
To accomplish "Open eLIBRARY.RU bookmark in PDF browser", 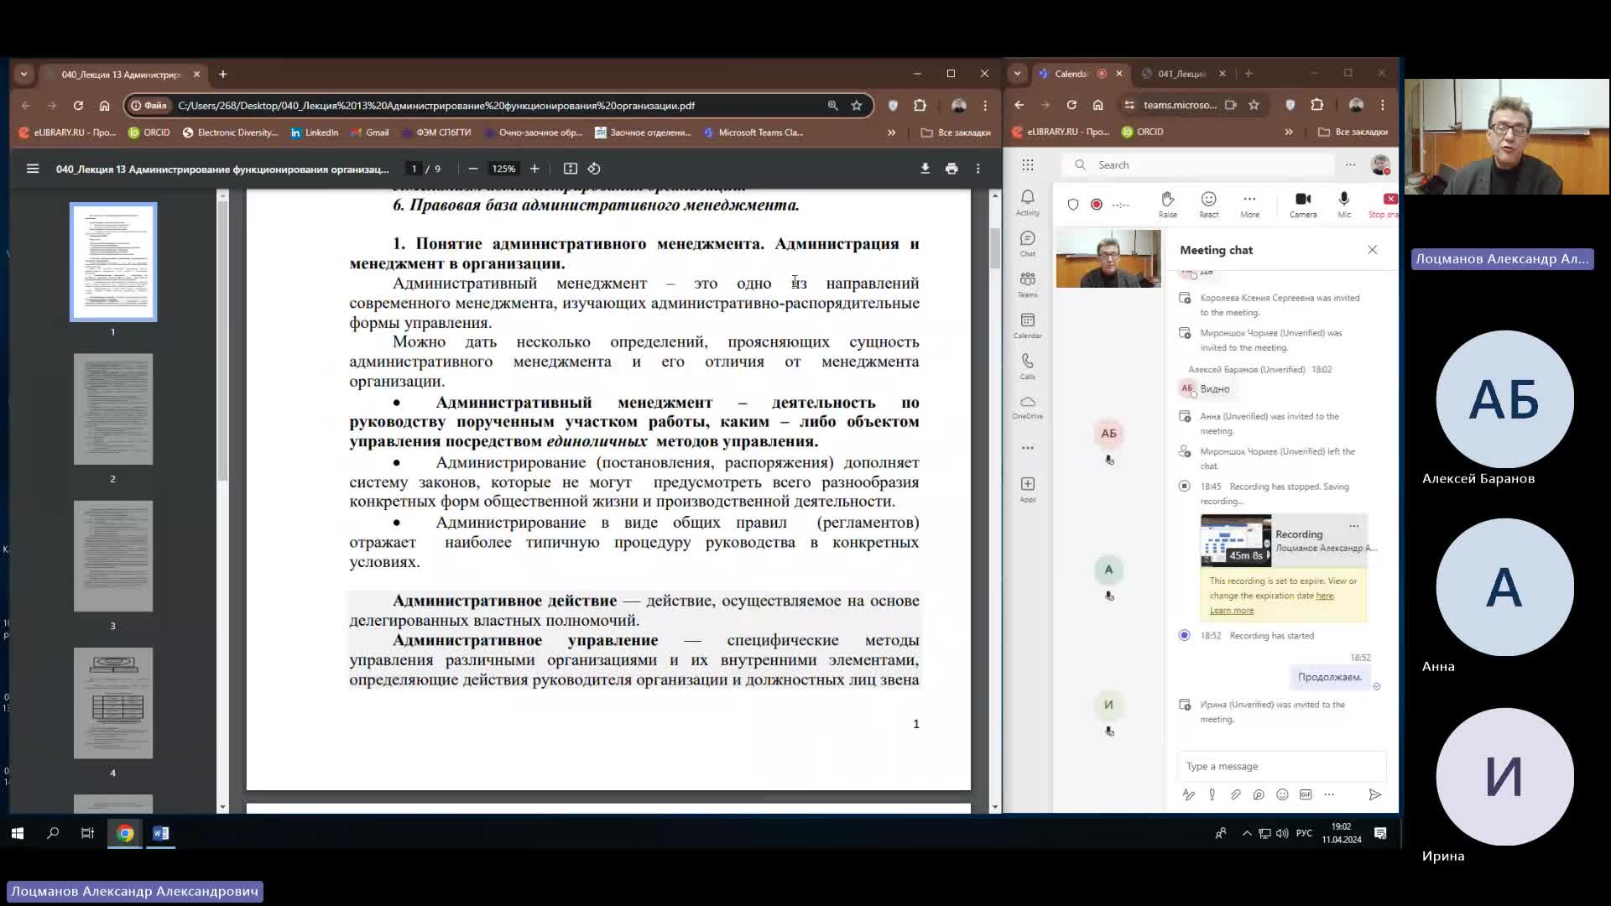I will click(67, 133).
